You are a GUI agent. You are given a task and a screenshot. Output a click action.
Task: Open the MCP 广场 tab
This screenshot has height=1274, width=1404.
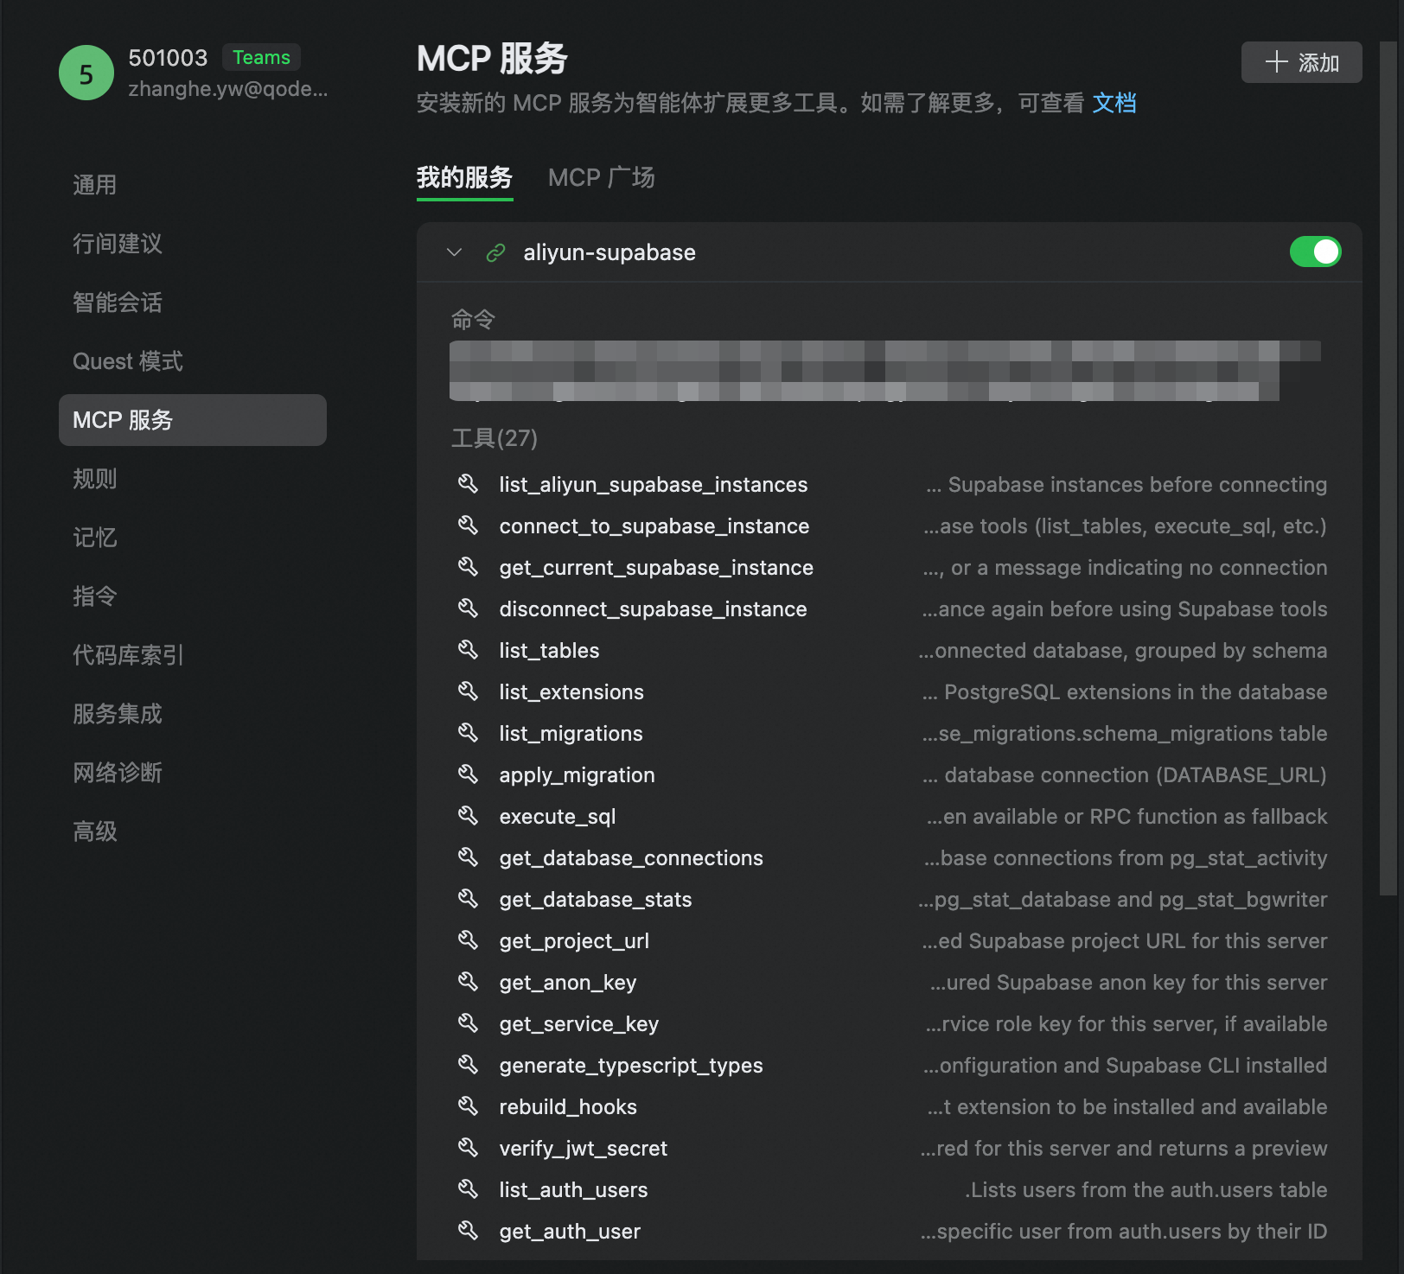602,178
